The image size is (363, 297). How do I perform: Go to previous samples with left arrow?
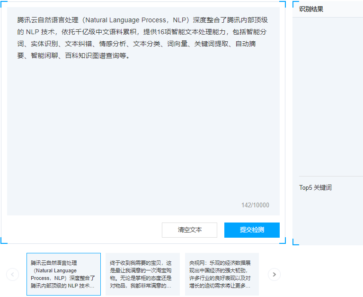(12, 275)
